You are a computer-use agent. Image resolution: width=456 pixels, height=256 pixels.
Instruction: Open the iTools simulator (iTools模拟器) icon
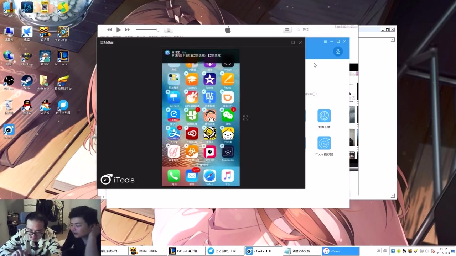(324, 143)
